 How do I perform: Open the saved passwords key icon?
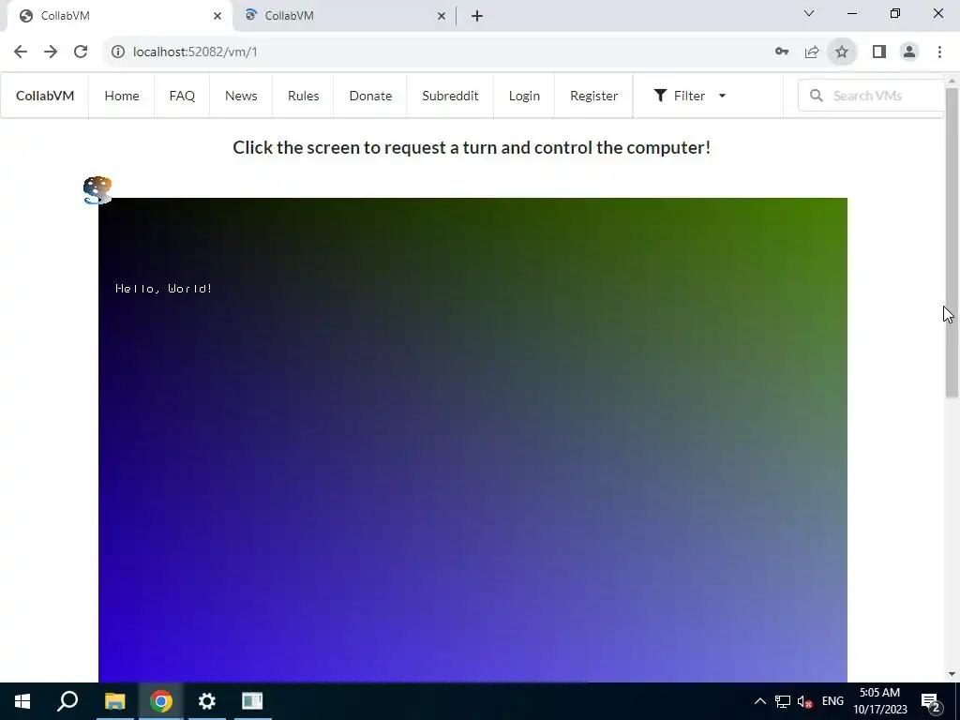782,52
